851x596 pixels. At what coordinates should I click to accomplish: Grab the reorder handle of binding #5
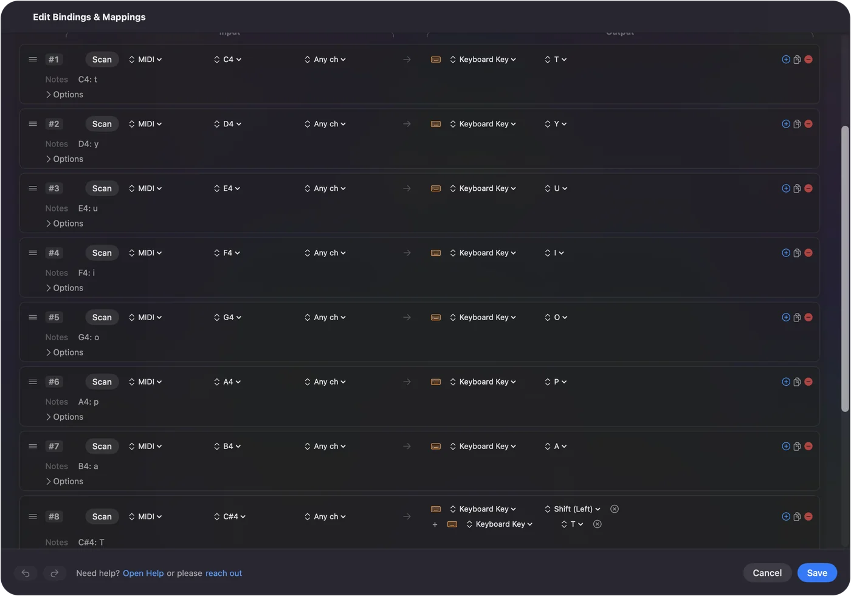coord(33,317)
